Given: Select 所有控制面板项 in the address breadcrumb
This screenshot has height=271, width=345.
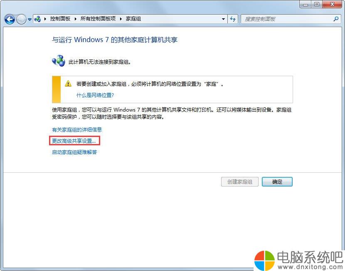Looking at the screenshot, I should point(98,19).
